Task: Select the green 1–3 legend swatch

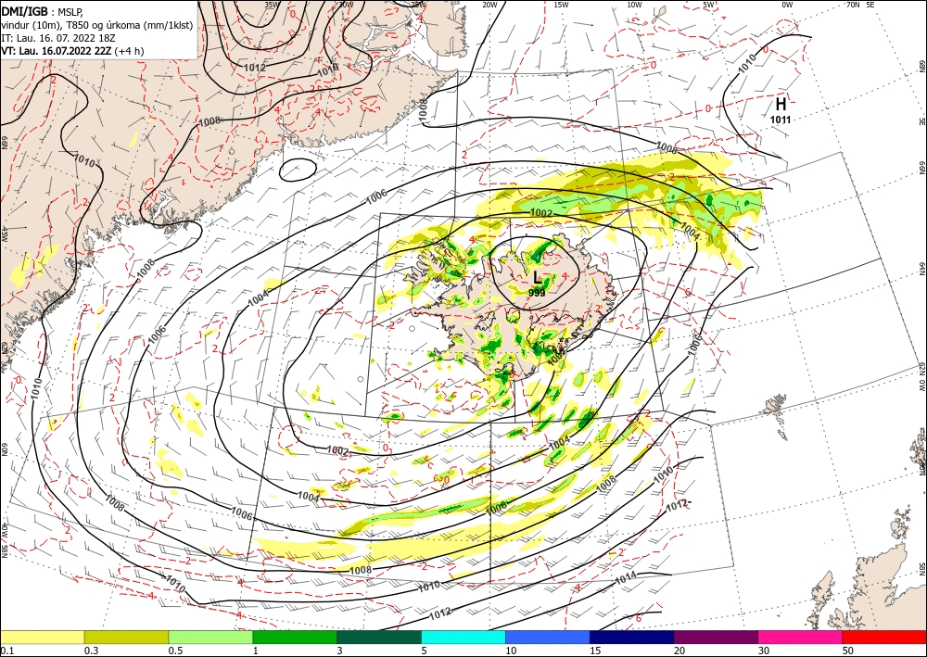Action: coord(295,637)
